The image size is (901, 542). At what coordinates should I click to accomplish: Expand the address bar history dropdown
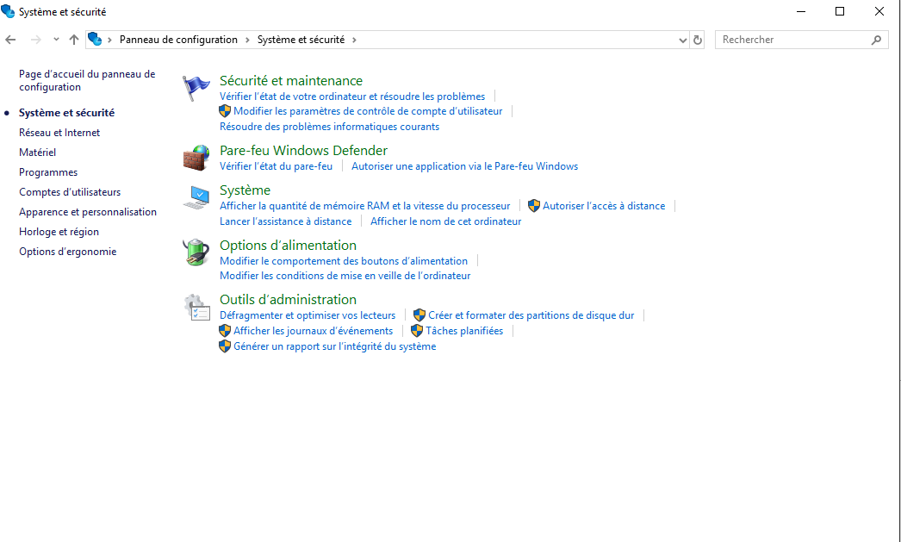pyautogui.click(x=683, y=40)
